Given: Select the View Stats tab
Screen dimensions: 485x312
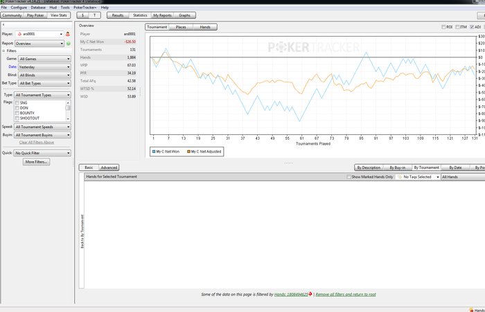Looking at the screenshot, I should 59,15.
